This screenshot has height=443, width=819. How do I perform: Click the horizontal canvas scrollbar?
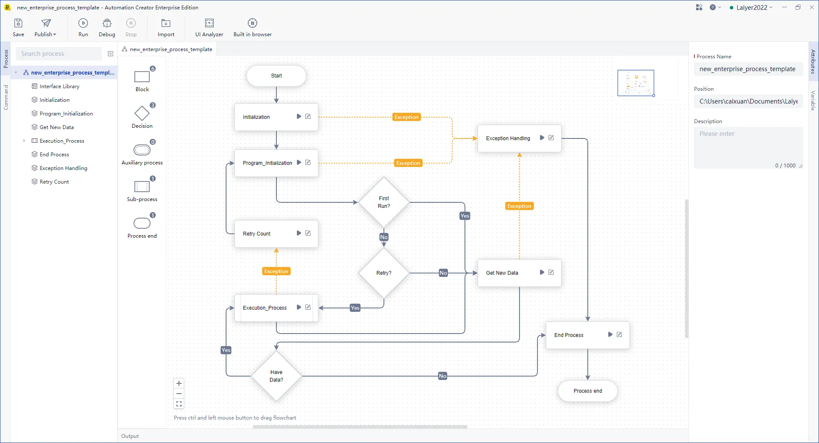tap(360, 426)
